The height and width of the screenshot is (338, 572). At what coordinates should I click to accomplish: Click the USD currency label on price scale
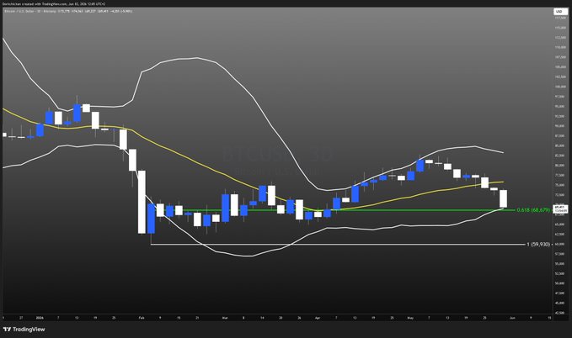click(559, 12)
